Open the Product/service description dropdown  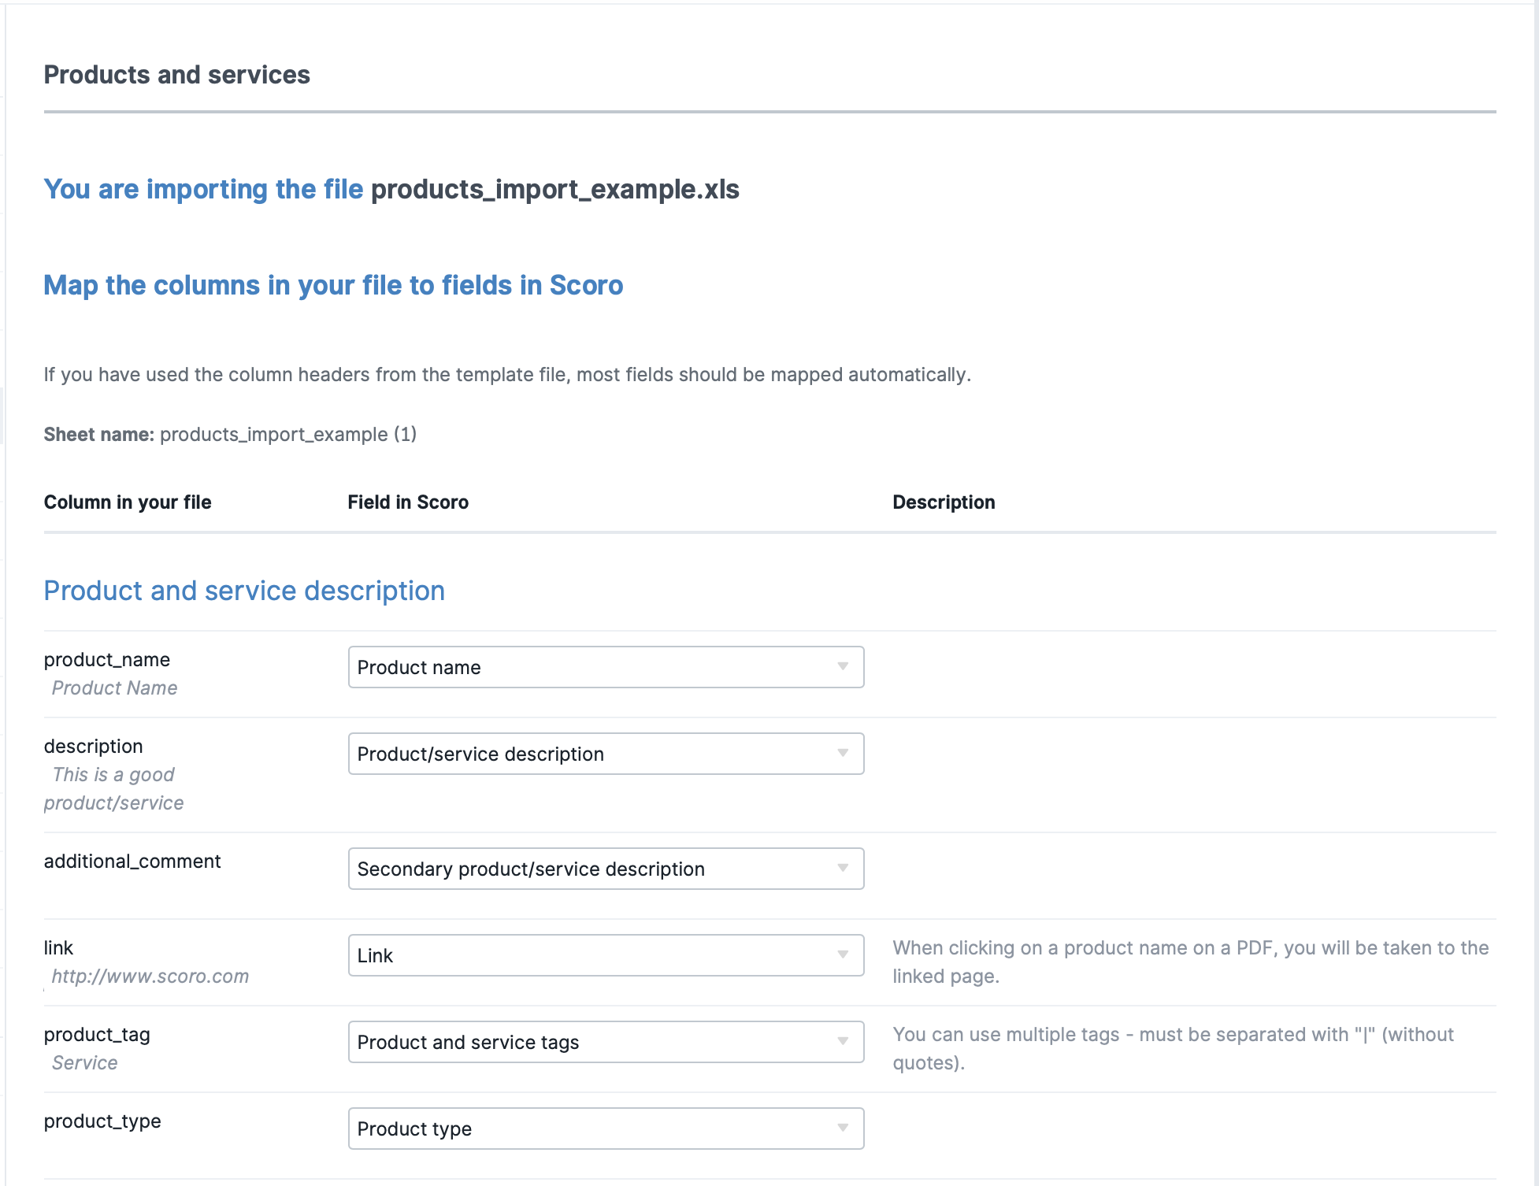tap(605, 754)
